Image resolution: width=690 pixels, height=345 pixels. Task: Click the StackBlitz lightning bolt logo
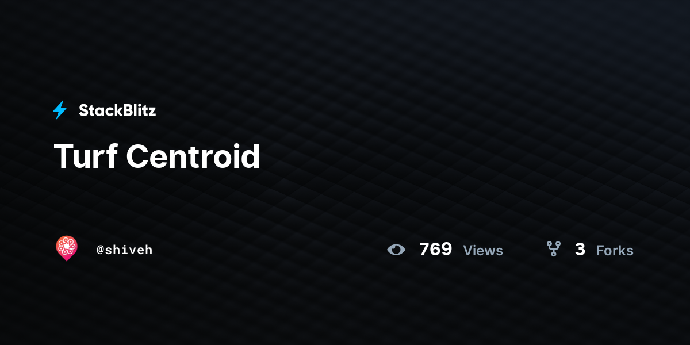pos(60,110)
